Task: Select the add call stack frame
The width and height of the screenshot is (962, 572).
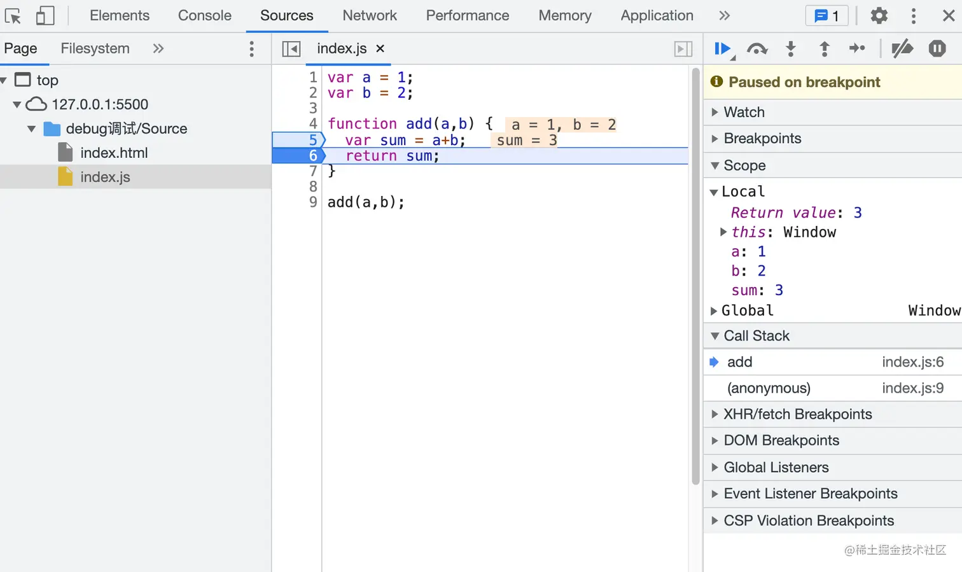Action: click(x=832, y=362)
